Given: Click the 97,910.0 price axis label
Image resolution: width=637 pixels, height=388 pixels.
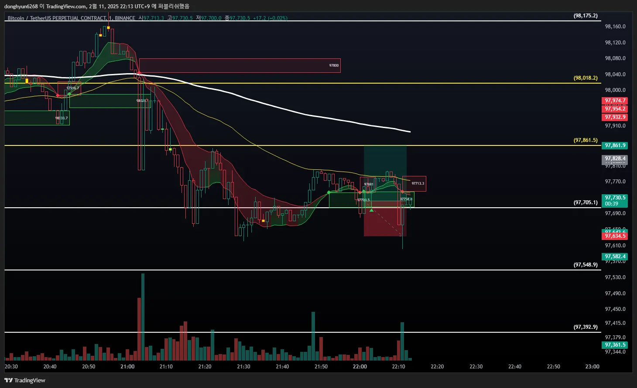Looking at the screenshot, I should coord(615,126).
